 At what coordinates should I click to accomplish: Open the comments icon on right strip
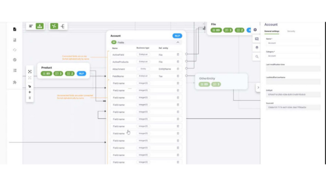coord(257,39)
